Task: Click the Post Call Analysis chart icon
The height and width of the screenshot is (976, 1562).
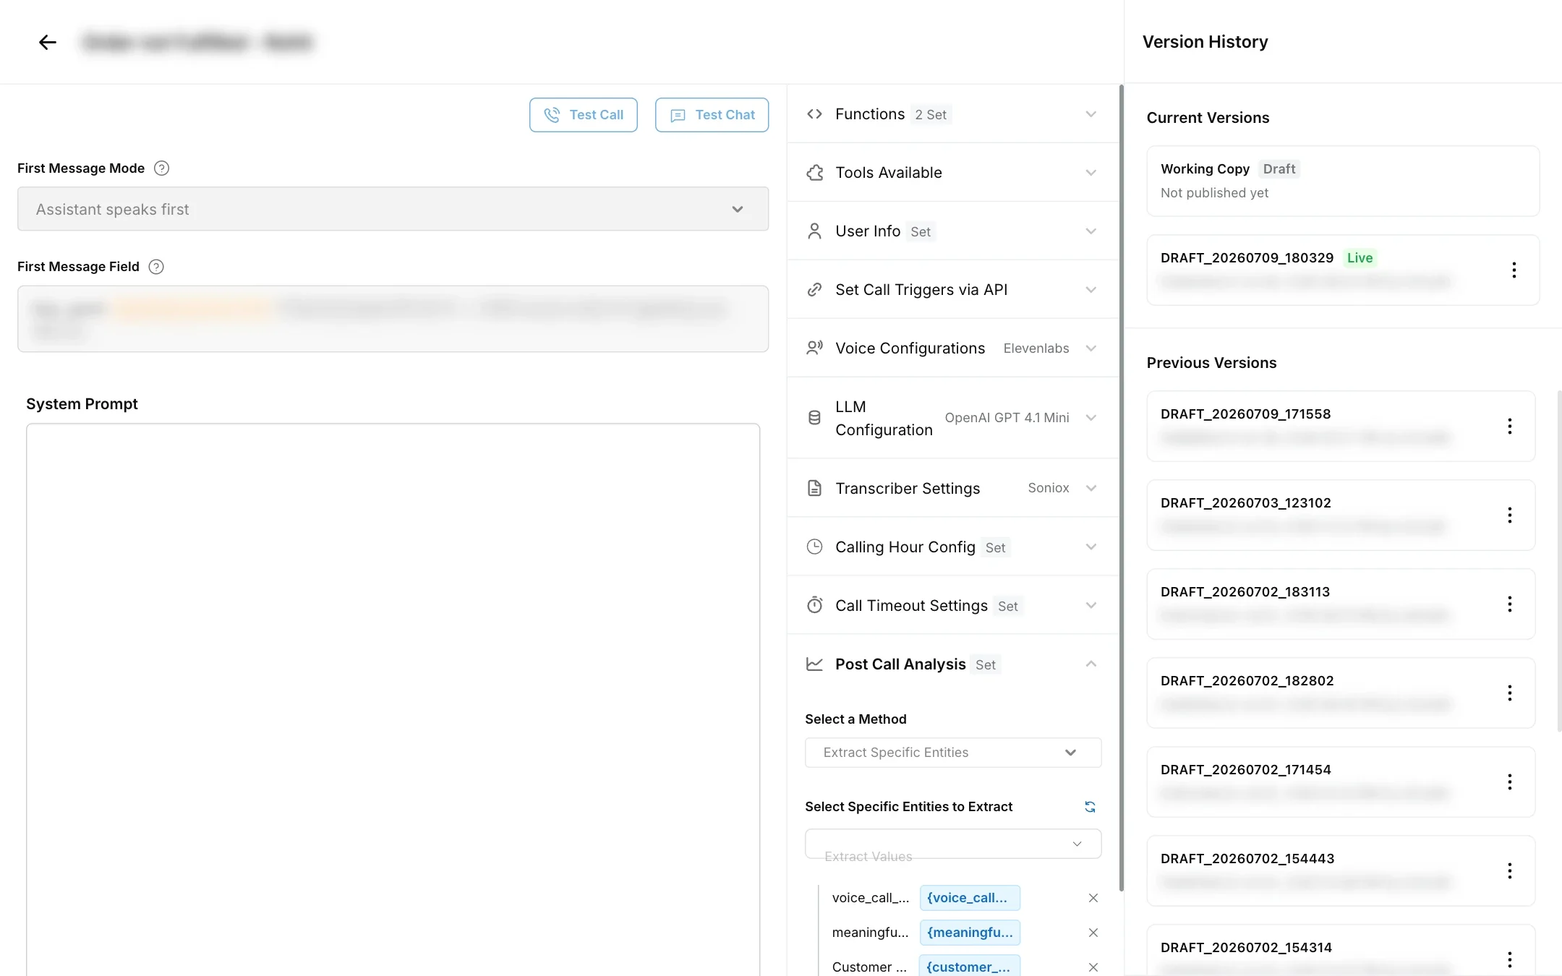Action: pos(814,664)
